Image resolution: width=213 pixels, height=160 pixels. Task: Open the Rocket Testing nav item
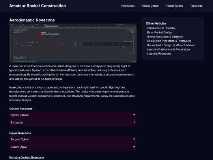[174, 6]
